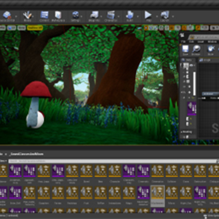219x219 pixels.
Task: Click the Cinematics clapperboard icon
Action: (111, 15)
